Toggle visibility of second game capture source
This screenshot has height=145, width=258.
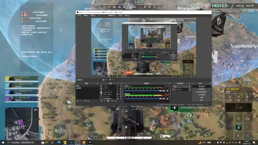pyautogui.click(x=117, y=88)
